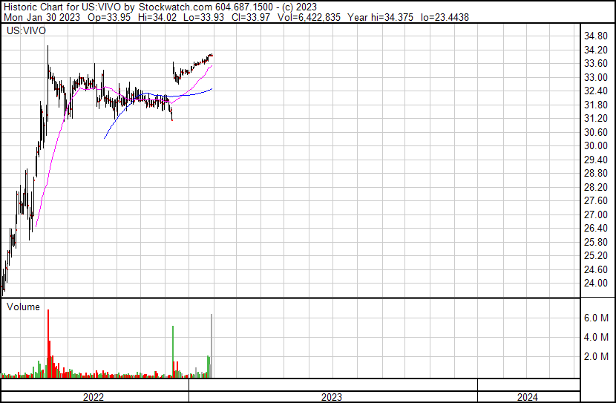Click the 33.60 price axis label
The width and height of the screenshot is (616, 403).
596,64
